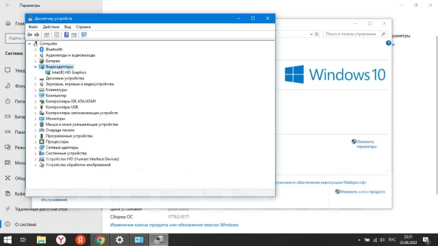Open the notification center icon
The height and width of the screenshot is (246, 438).
pos(426,240)
